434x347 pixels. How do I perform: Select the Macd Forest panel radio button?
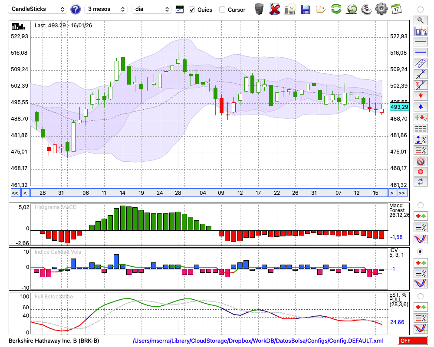[x=420, y=205]
